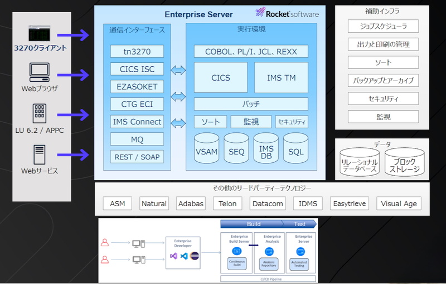This screenshot has width=446, height=284.
Task: Click the IMS Connect box
Action: point(137,122)
